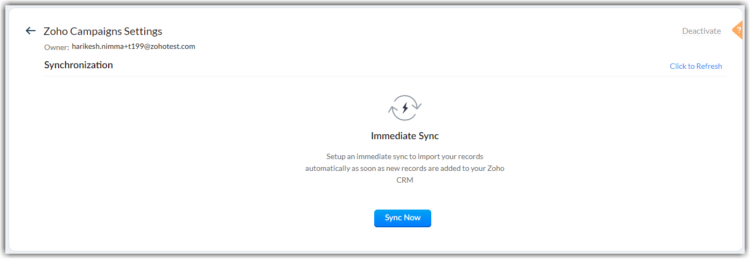Click the word Zoho in the page title

coord(55,31)
